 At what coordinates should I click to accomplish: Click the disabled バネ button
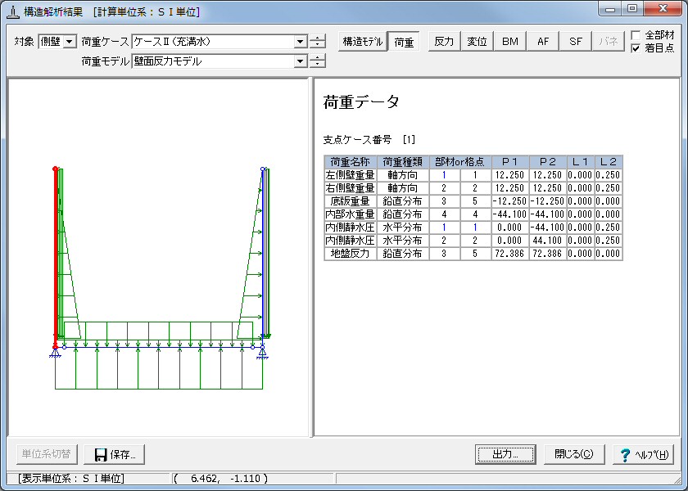coord(609,42)
